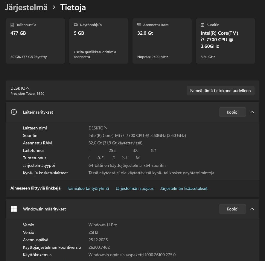265x261 pixels.
Task: Click the info icon beside Laitemääritykset
Action: [x=14, y=112]
